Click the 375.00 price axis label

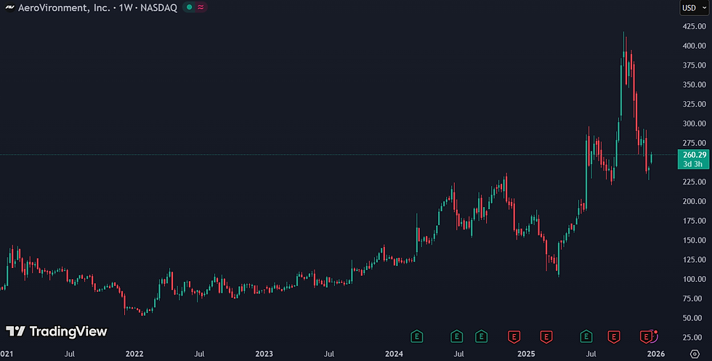(x=695, y=65)
